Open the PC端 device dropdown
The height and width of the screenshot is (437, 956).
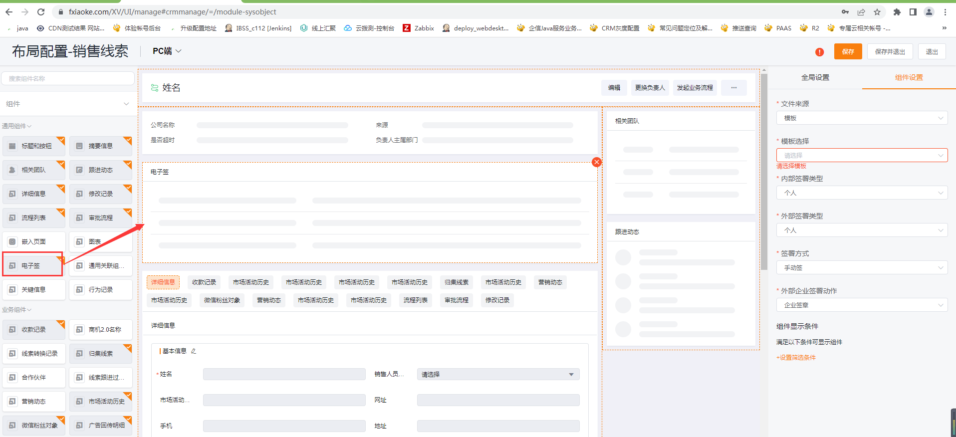(167, 51)
